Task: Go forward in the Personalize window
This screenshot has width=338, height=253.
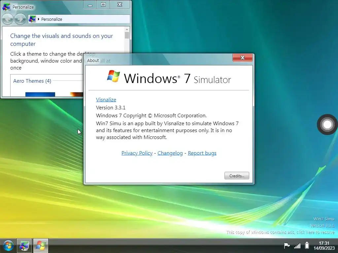Action: 20,19
